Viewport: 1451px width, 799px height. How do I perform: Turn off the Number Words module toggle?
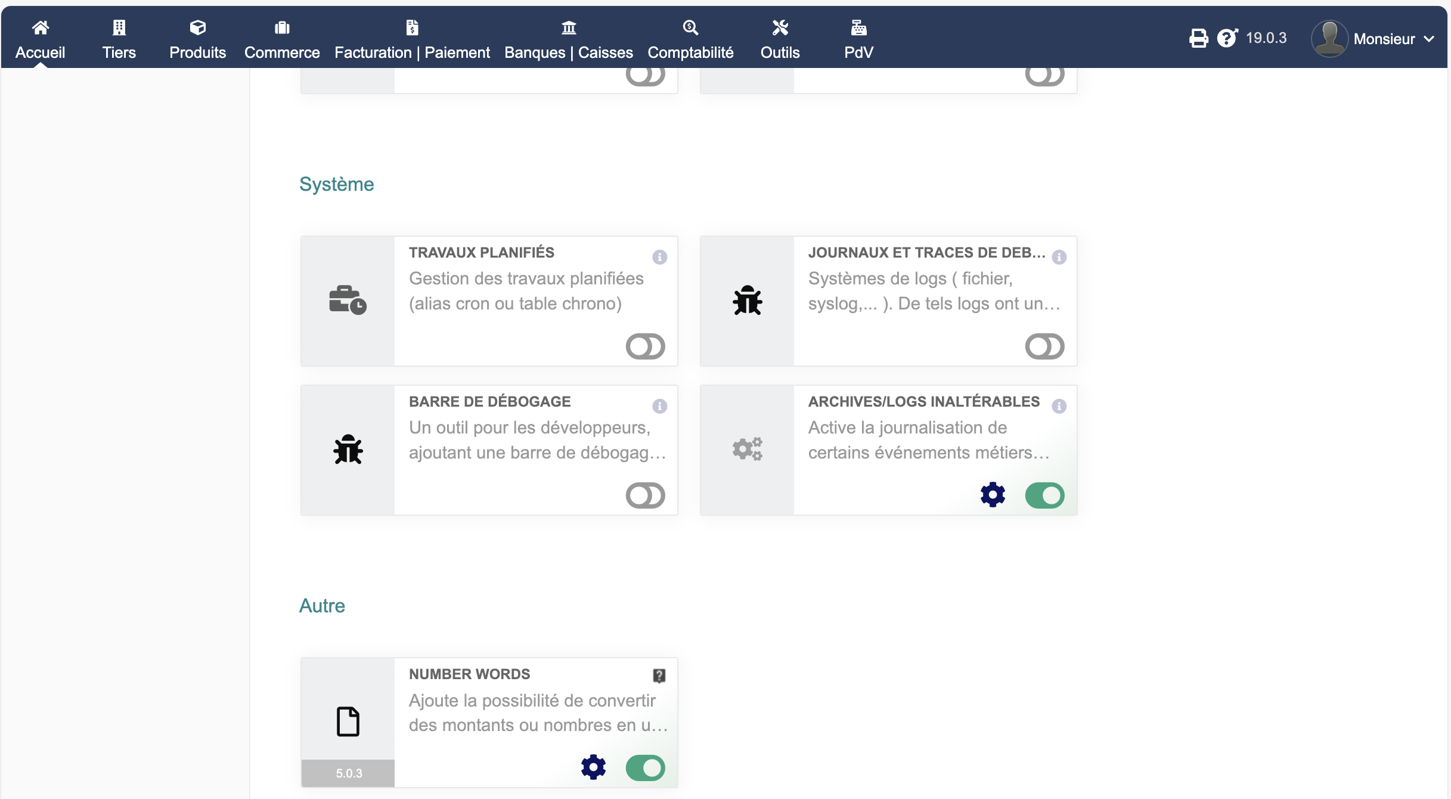click(x=645, y=768)
